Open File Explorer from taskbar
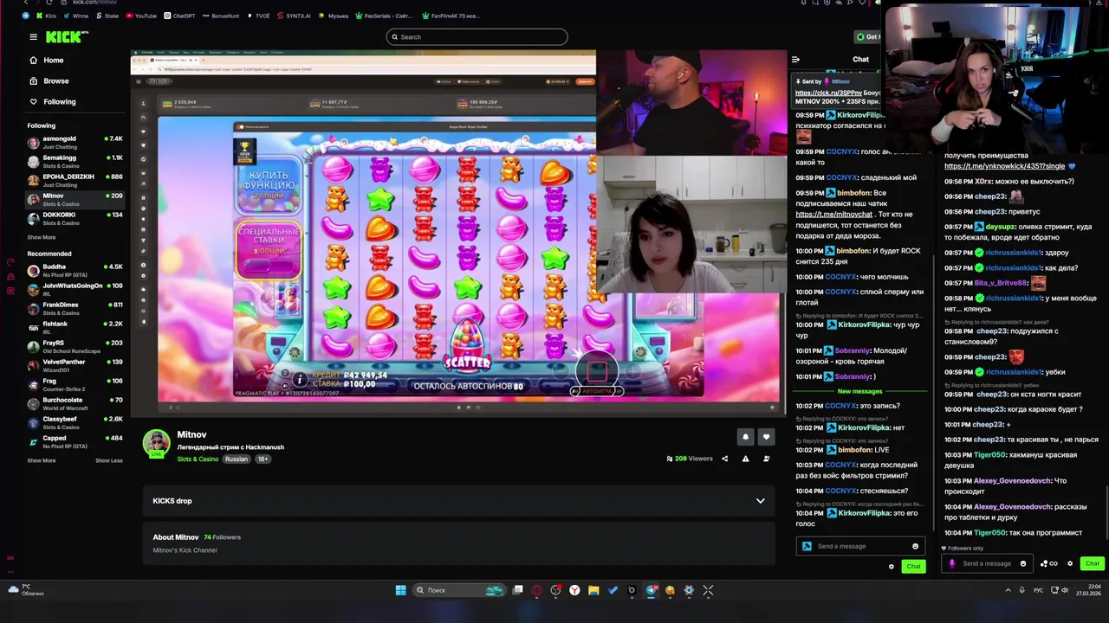This screenshot has width=1109, height=623. coord(593,590)
